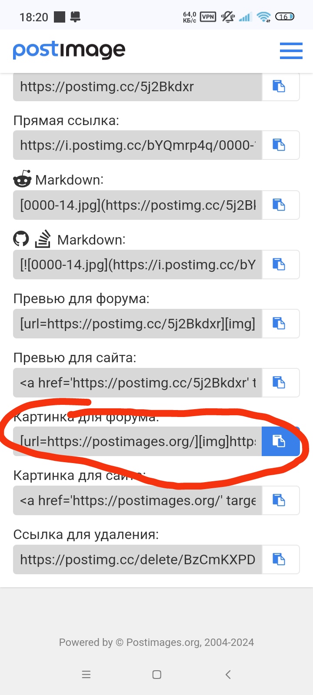Copy the site preview (Превью для сайта)
The height and width of the screenshot is (695, 313).
point(280,382)
